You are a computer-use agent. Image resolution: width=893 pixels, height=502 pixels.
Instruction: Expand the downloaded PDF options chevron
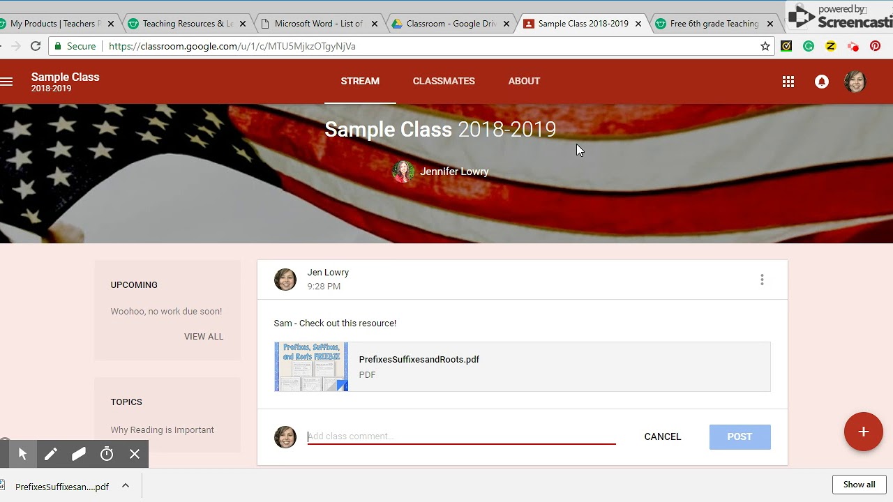coord(126,486)
